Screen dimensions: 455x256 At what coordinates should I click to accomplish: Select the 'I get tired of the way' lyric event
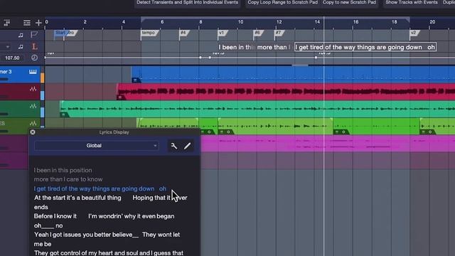[x=365, y=47]
